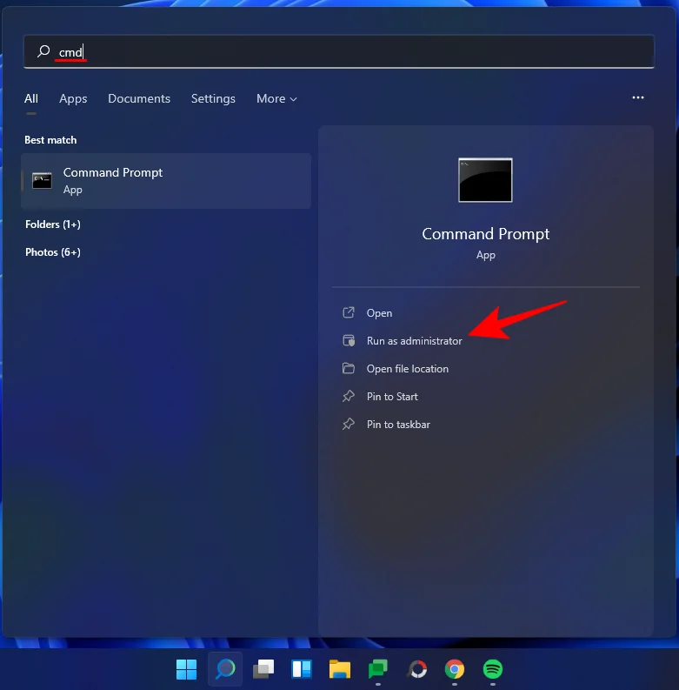Viewport: 679px width, 690px height.
Task: Expand the Folders (1+) results group
Action: click(53, 224)
